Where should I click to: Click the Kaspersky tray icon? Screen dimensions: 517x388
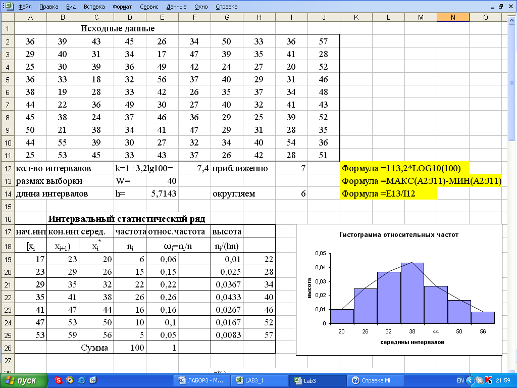pyautogui.click(x=489, y=381)
